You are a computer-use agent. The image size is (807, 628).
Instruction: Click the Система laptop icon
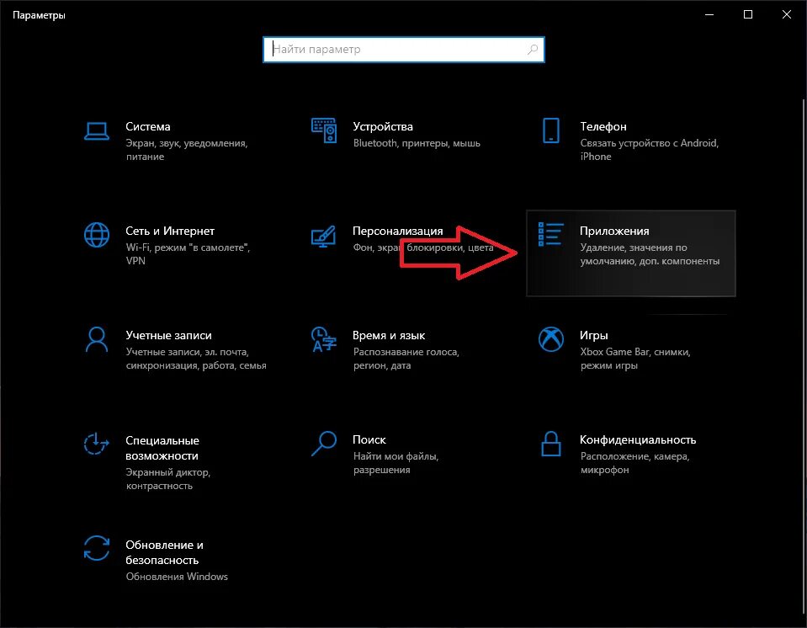coord(97,130)
